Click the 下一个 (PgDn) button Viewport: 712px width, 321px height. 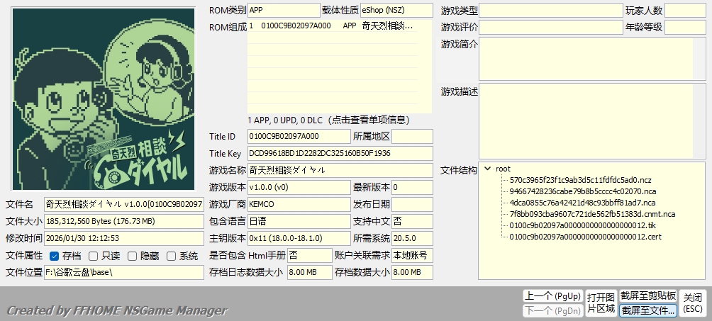pos(552,310)
